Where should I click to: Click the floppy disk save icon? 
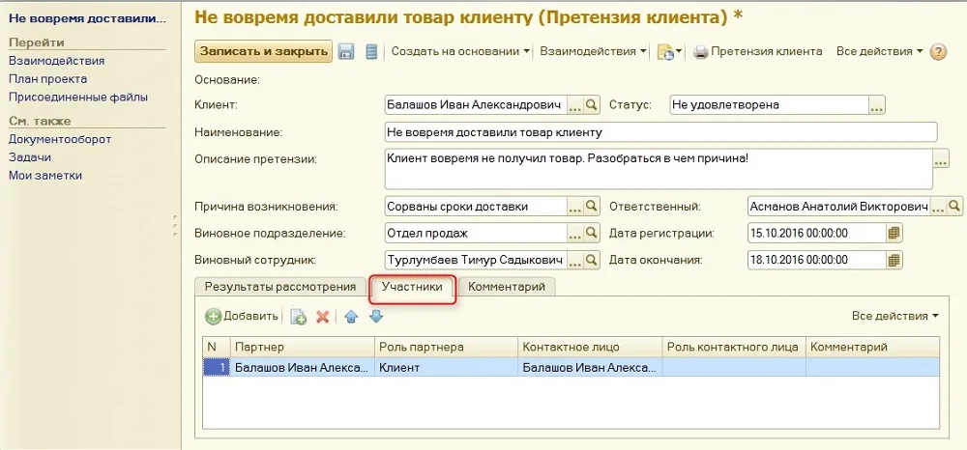346,52
